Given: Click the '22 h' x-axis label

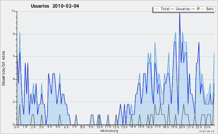Looking at the screenshot, I should point(199,127).
